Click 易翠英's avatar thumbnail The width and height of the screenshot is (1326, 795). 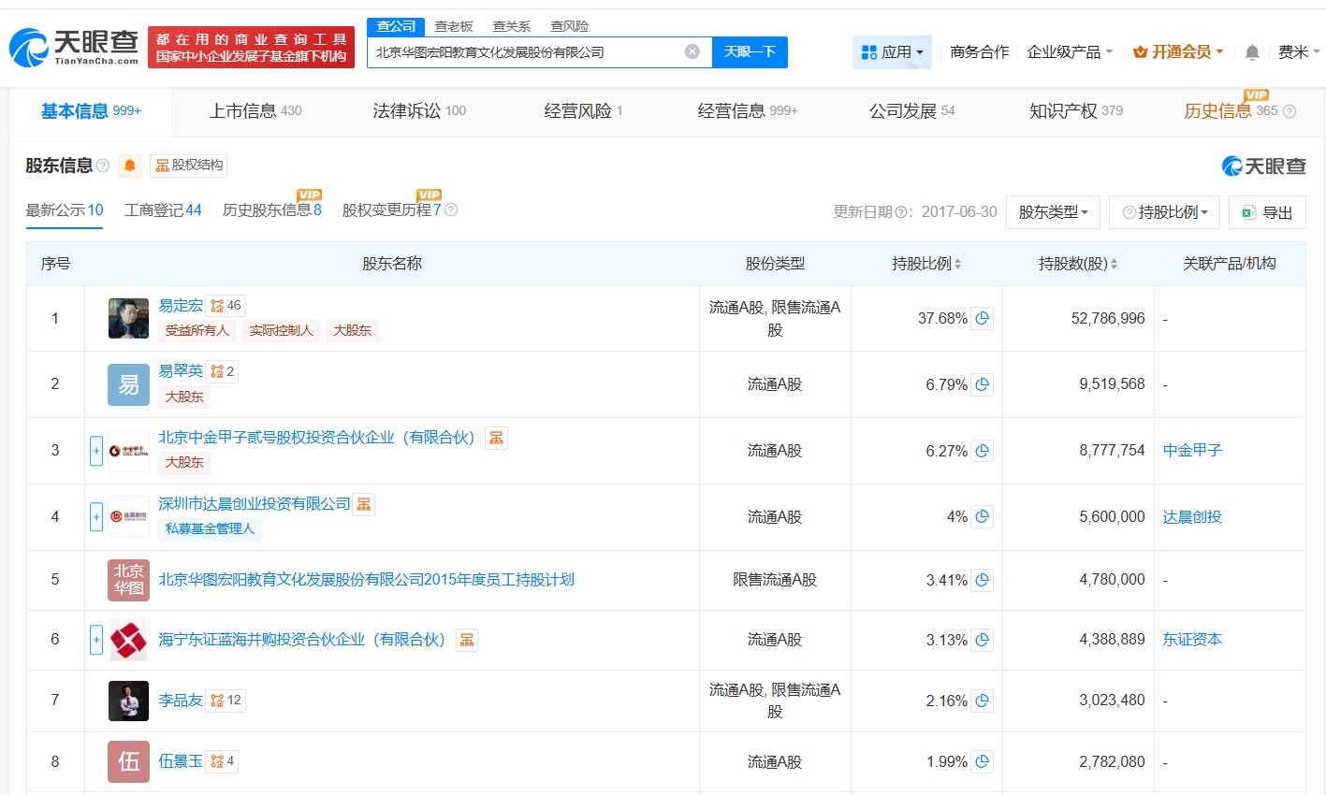pos(127,383)
